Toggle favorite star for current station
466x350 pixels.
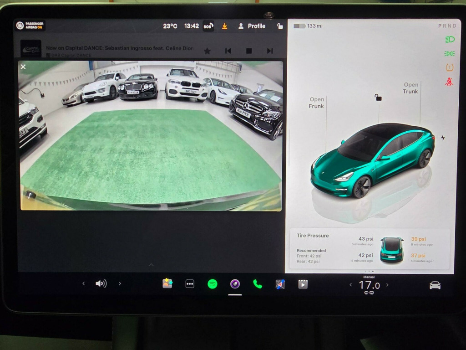[207, 51]
